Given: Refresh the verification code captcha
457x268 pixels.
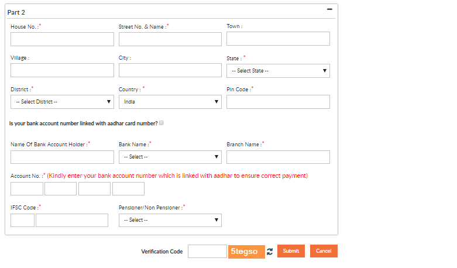Looking at the screenshot, I should 270,252.
